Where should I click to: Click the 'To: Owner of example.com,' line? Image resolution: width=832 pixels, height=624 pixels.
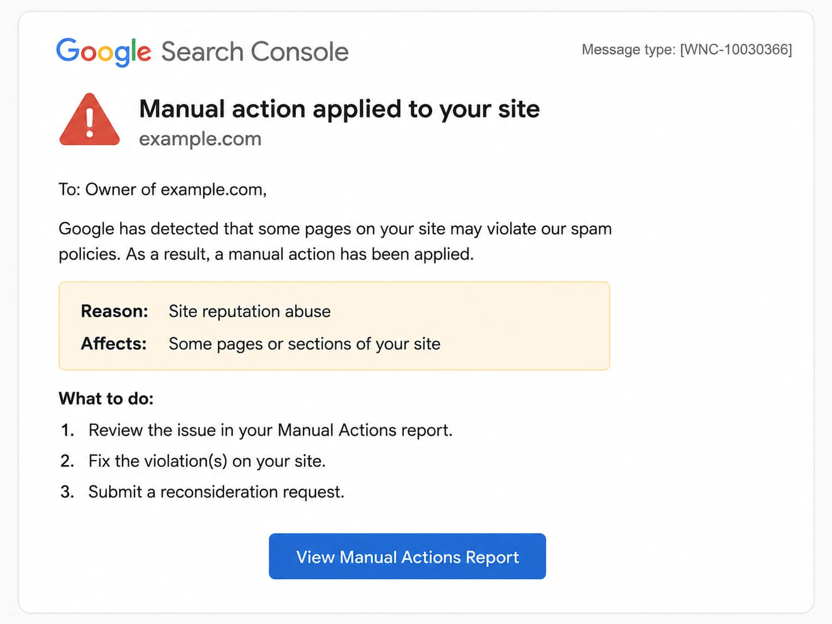click(x=163, y=190)
